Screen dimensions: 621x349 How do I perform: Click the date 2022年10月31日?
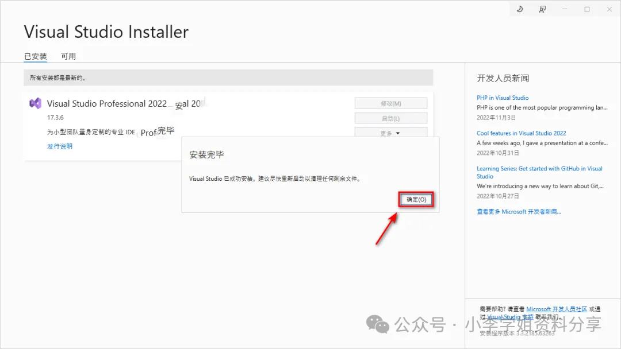pyautogui.click(x=498, y=153)
